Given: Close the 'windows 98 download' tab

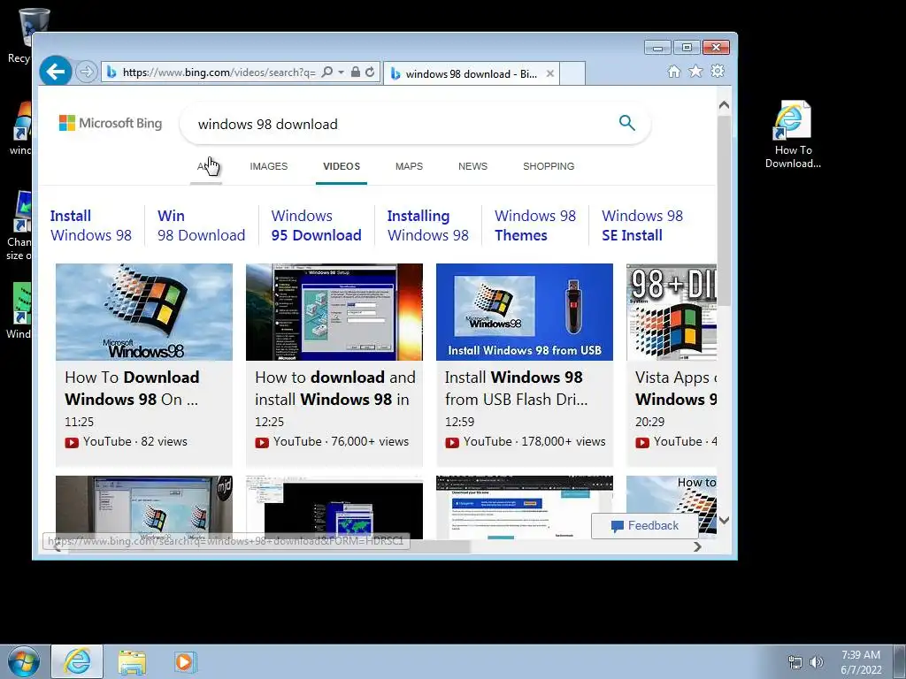Looking at the screenshot, I should [x=550, y=74].
